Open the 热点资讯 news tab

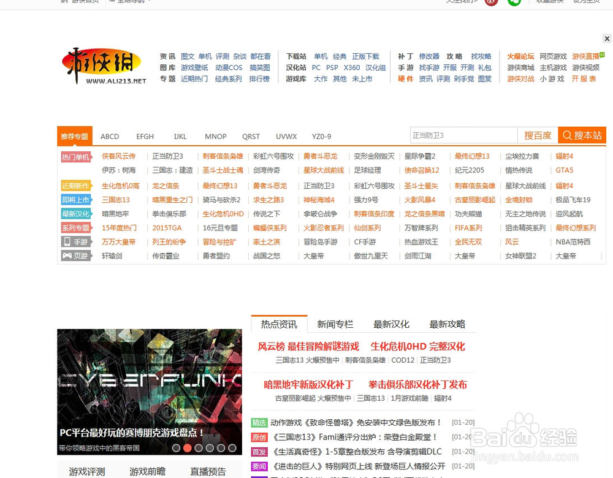click(279, 324)
